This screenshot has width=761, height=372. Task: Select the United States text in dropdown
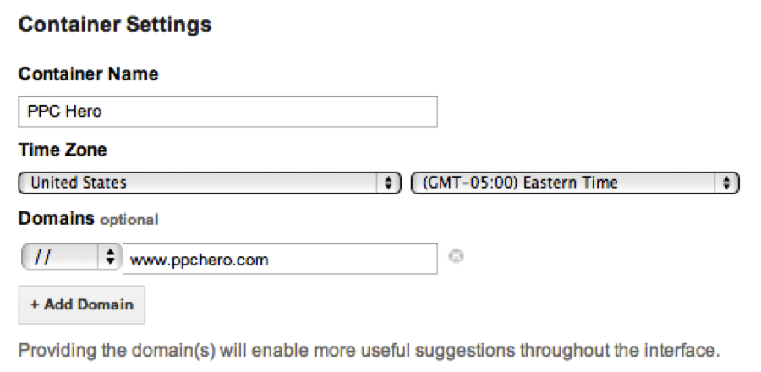(x=79, y=183)
